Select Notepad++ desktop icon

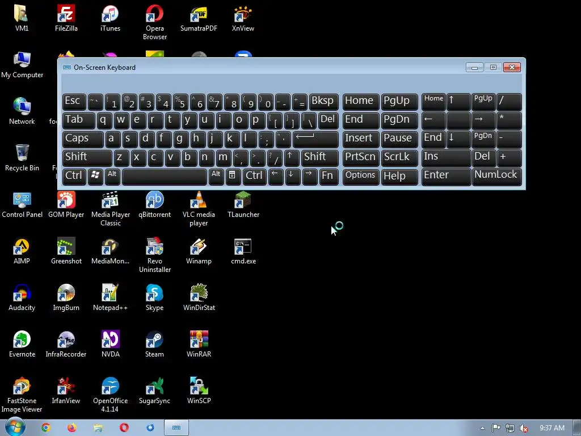pos(110,297)
